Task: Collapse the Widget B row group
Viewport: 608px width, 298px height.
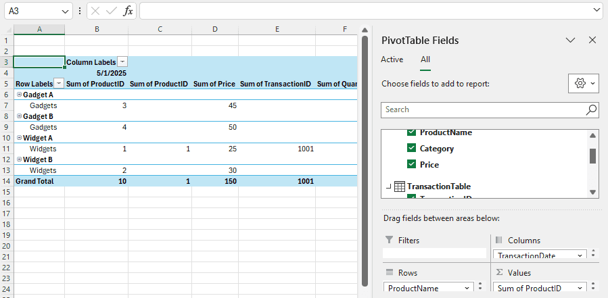Action: 19,159
